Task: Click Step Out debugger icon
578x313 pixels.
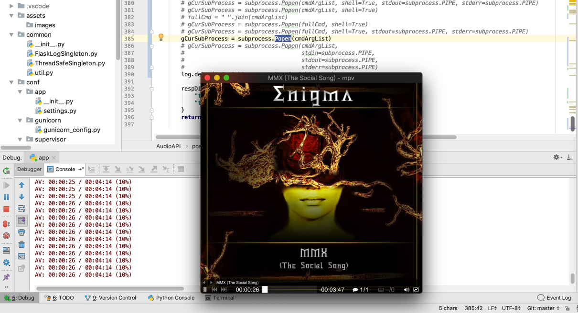Action: (x=154, y=169)
